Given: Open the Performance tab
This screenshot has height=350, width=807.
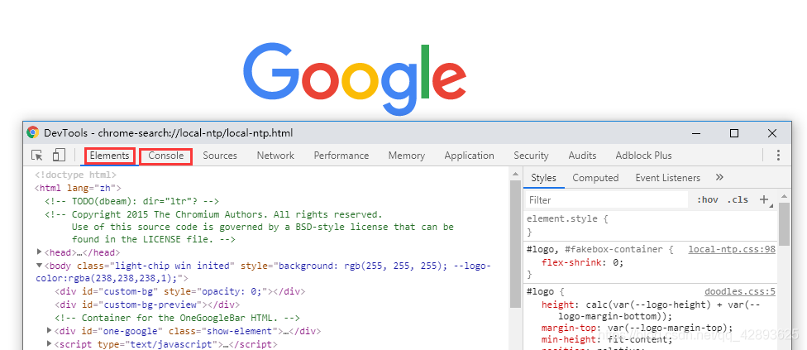Looking at the screenshot, I should coord(341,156).
